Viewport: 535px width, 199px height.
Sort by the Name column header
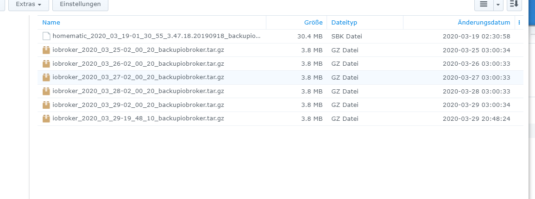coord(51,23)
